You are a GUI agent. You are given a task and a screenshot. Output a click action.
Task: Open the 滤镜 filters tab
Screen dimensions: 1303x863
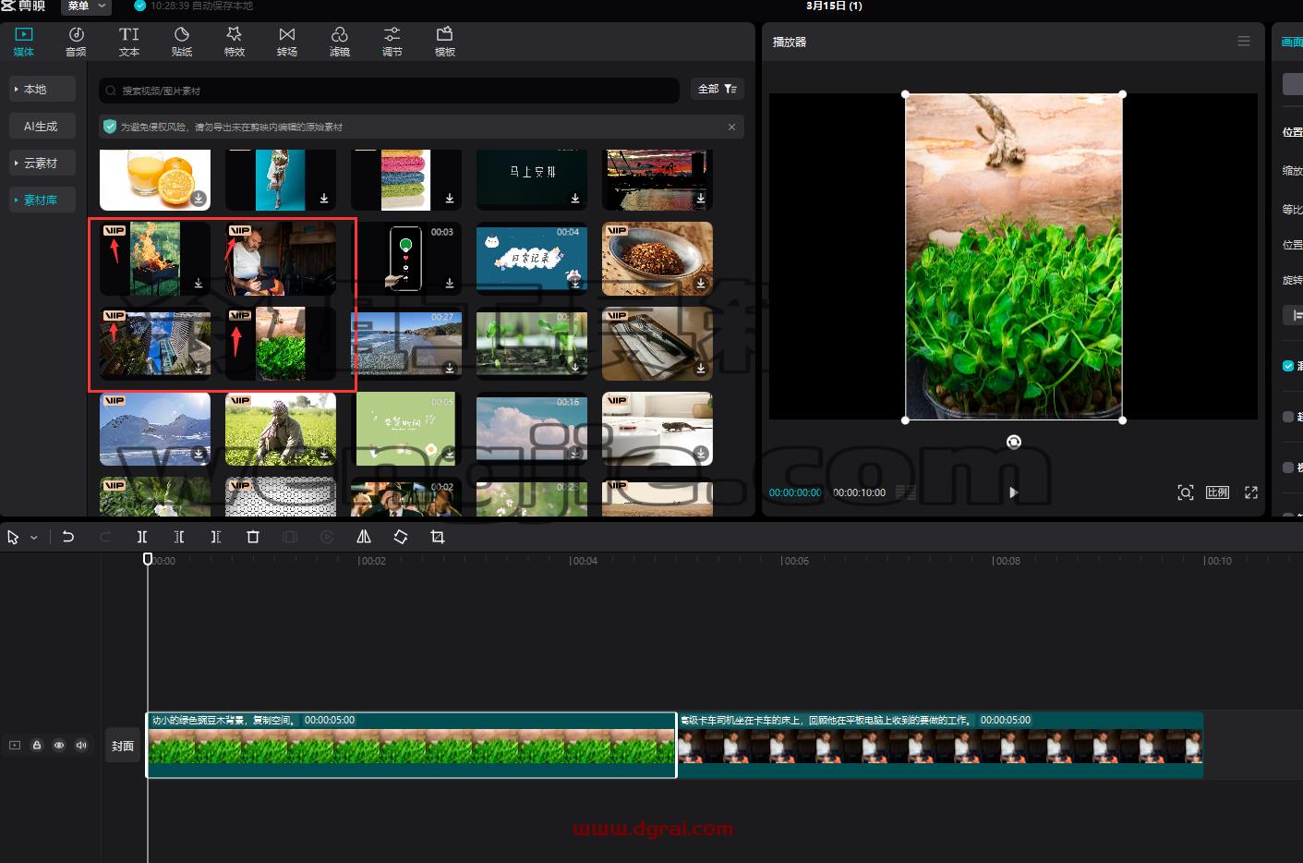click(x=340, y=42)
